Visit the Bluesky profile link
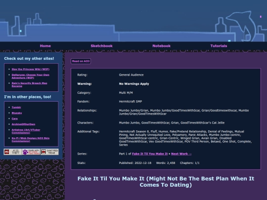 click(17, 113)
